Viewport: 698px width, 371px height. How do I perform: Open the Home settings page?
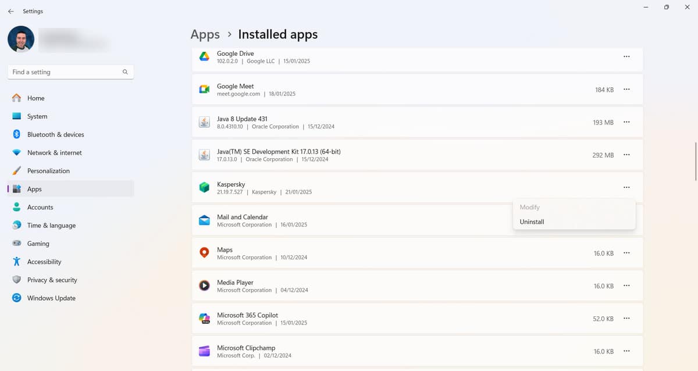coord(70,98)
